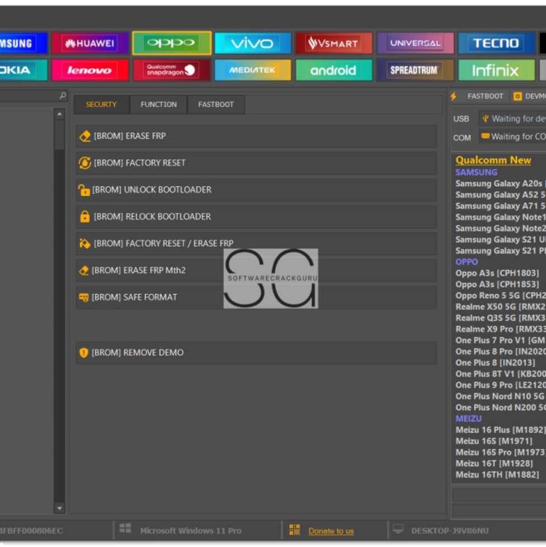Run [BROM] FACTORY RESET / ERASE FRP
546x547 pixels.
point(256,244)
